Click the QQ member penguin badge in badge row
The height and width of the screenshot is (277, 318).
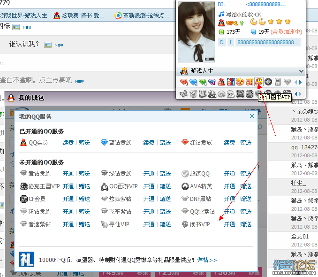pos(221,82)
